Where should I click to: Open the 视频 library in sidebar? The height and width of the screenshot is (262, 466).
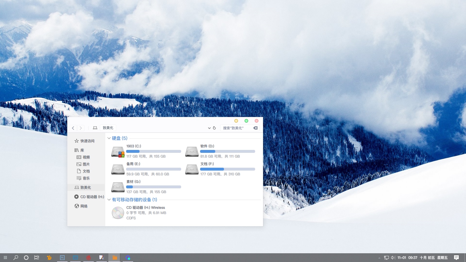point(83,157)
